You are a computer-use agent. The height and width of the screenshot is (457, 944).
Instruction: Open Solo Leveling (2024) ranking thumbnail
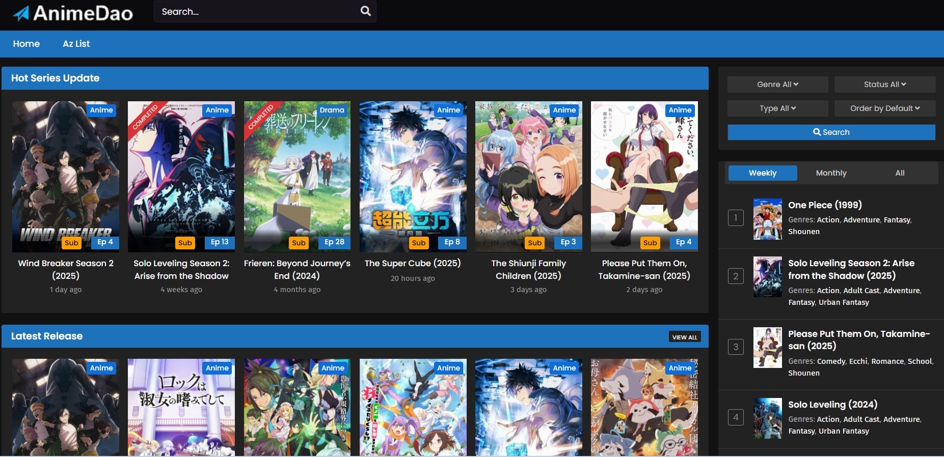click(x=767, y=418)
